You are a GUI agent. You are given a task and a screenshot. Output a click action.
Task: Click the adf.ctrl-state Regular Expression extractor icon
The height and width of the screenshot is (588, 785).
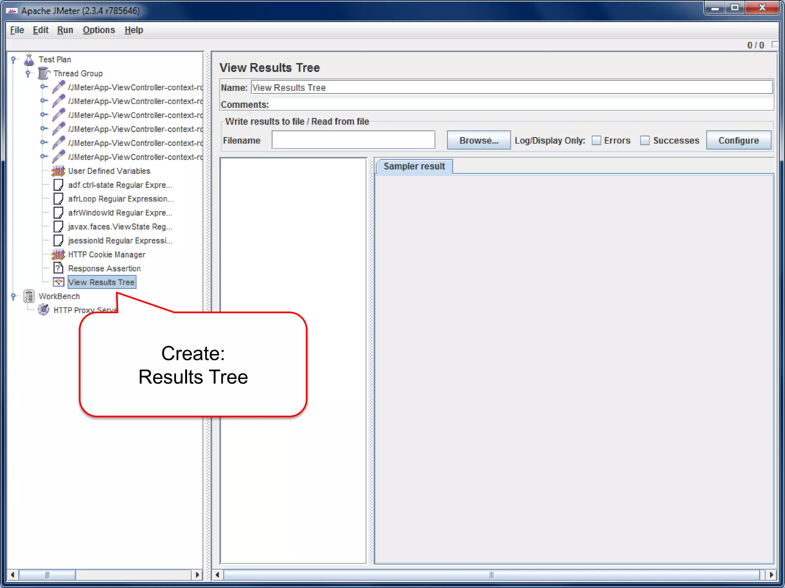[58, 185]
